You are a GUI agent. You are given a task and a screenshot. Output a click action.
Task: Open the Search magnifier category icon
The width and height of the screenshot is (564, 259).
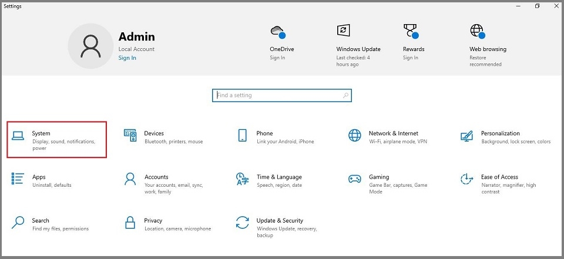click(18, 223)
